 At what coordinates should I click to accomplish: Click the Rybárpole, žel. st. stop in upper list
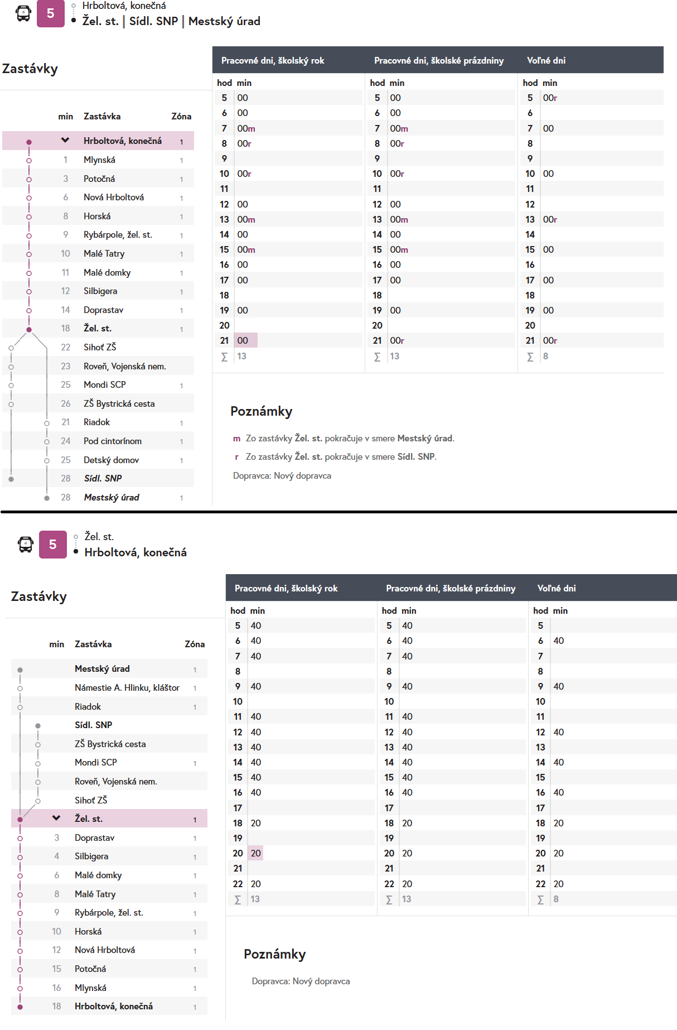pyautogui.click(x=118, y=235)
